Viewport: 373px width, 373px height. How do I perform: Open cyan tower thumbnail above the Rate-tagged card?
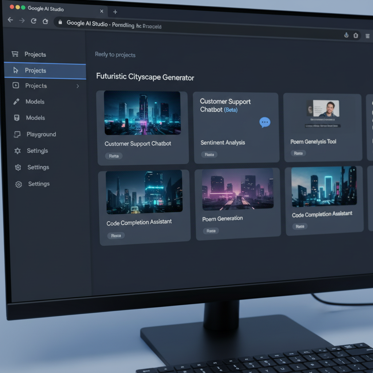pyautogui.click(x=324, y=186)
